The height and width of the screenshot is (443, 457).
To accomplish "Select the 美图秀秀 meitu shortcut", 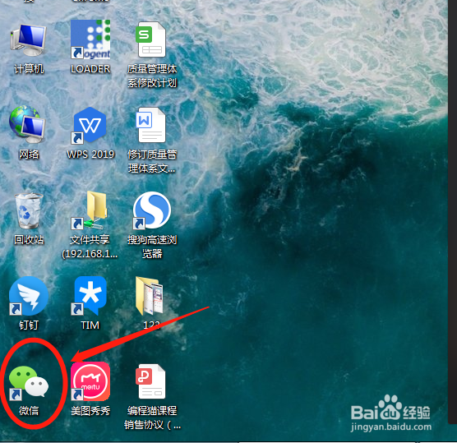I will 90,381.
